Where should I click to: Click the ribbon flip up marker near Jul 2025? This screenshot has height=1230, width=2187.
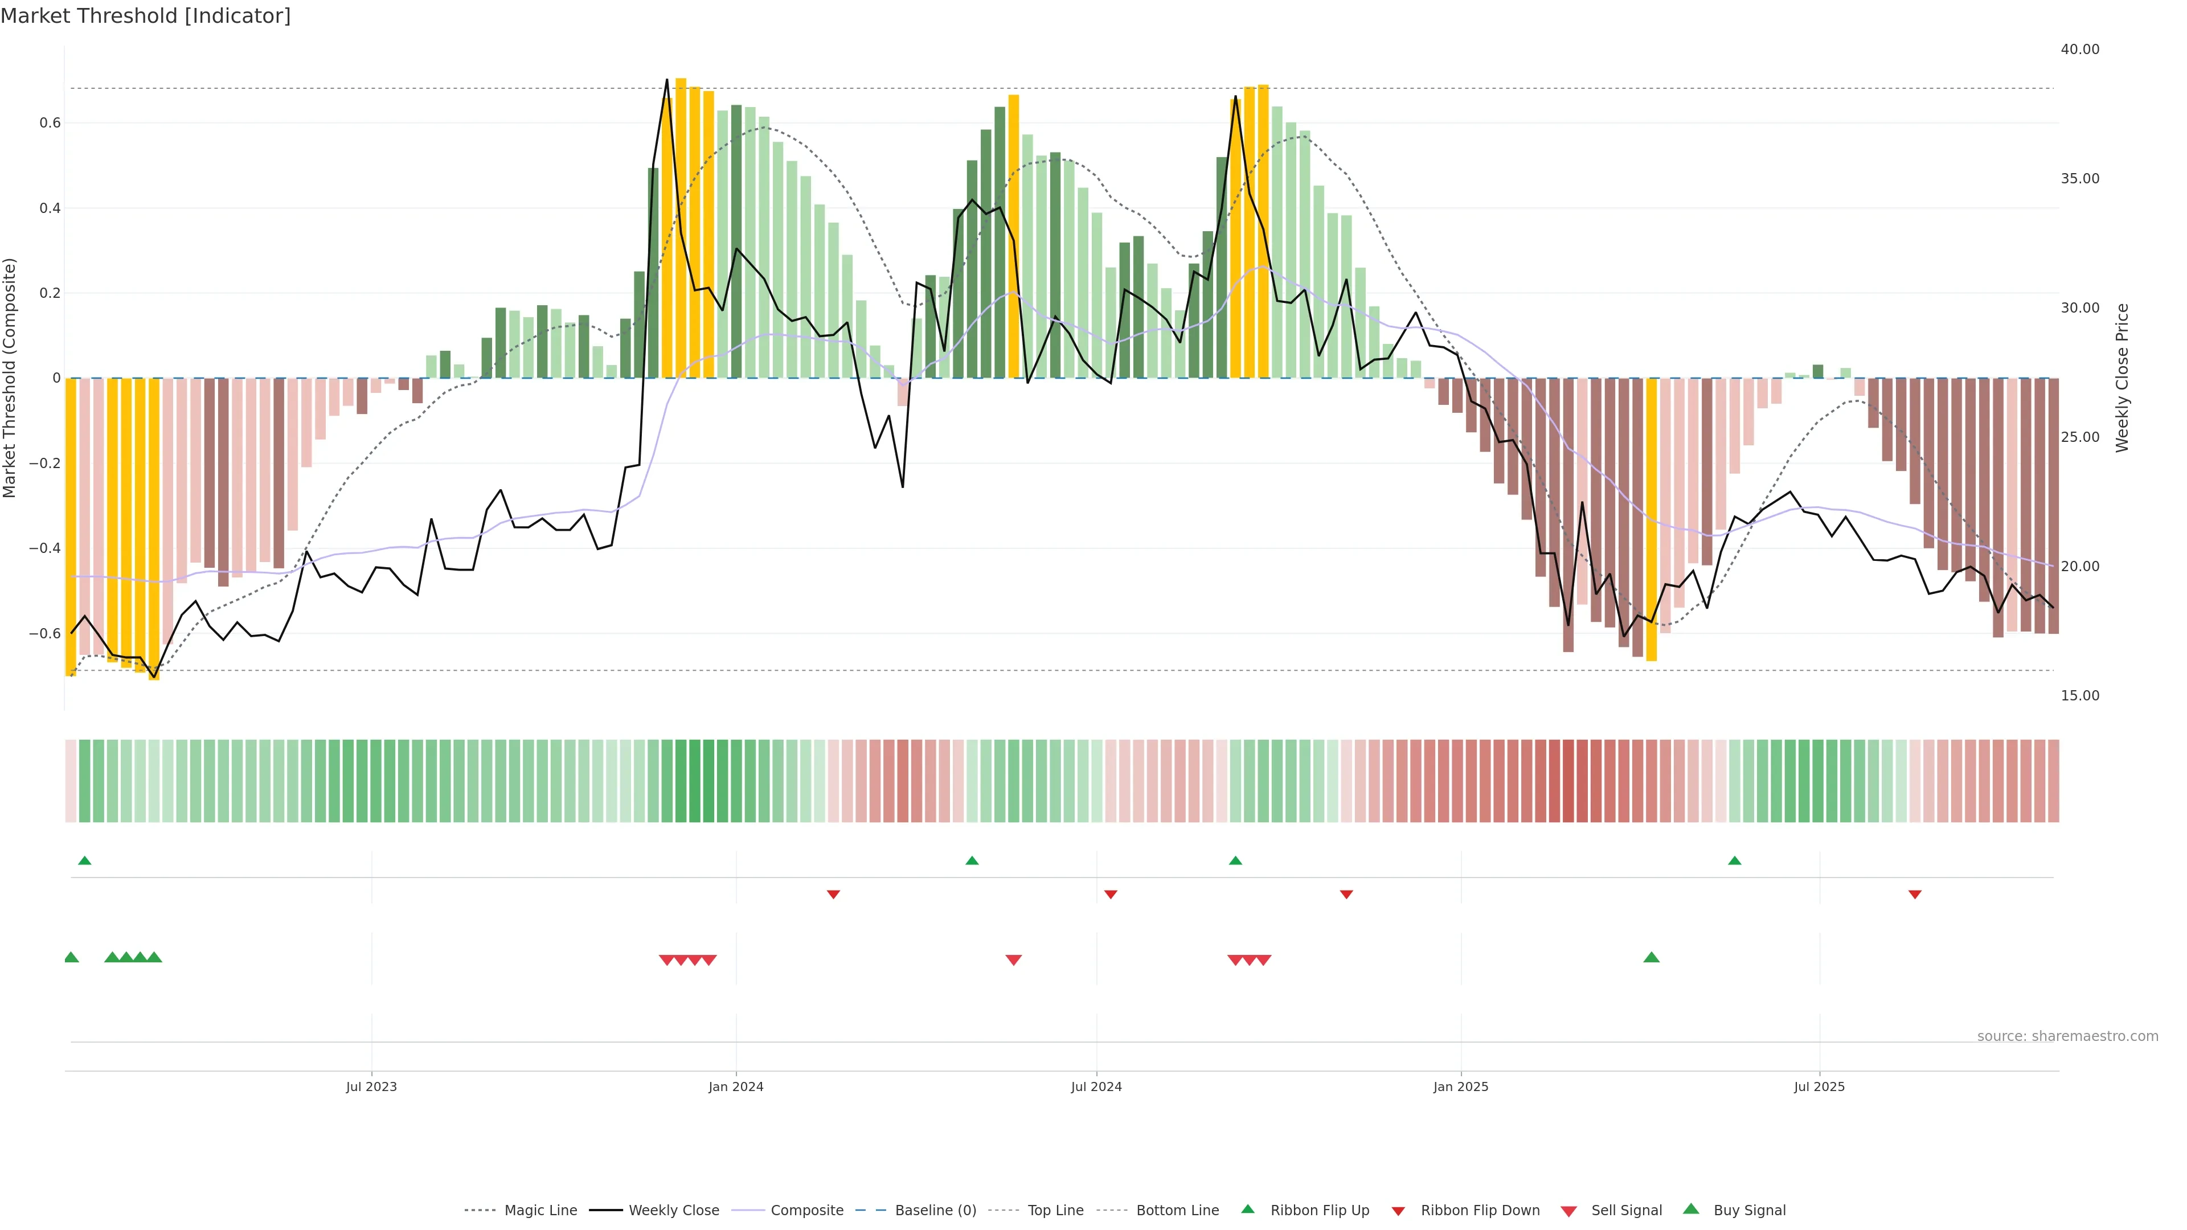click(x=1734, y=861)
